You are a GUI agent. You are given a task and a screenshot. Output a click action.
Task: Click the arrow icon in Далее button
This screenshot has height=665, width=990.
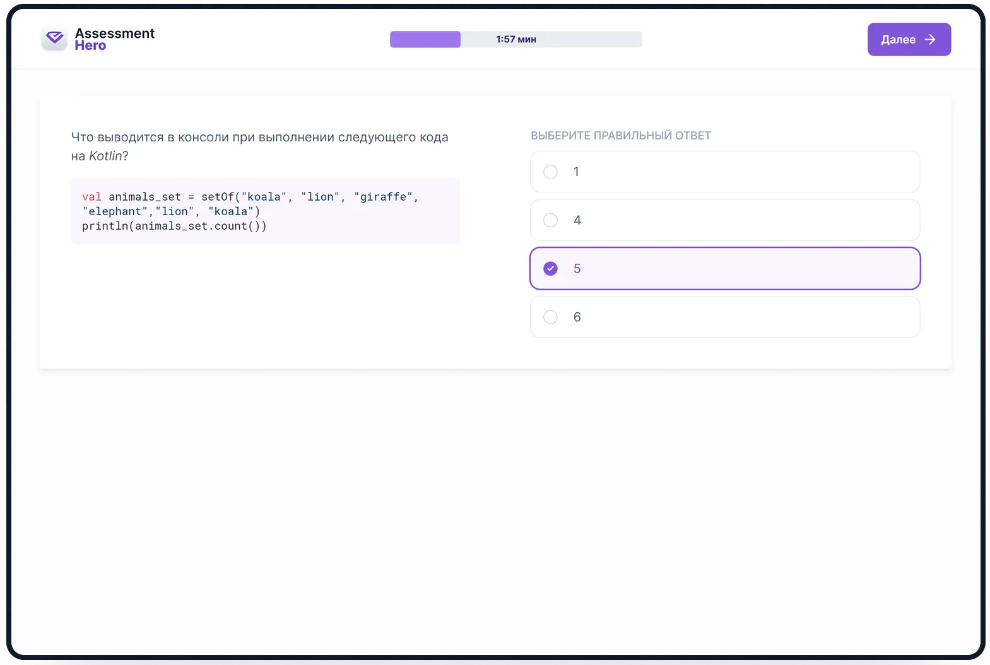pyautogui.click(x=930, y=39)
